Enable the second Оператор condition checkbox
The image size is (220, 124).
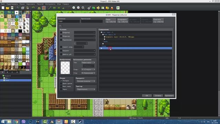[x=61, y=36]
